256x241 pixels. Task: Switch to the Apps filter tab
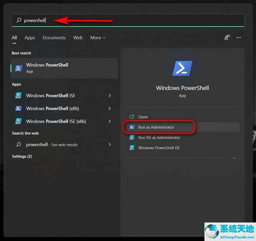click(30, 37)
